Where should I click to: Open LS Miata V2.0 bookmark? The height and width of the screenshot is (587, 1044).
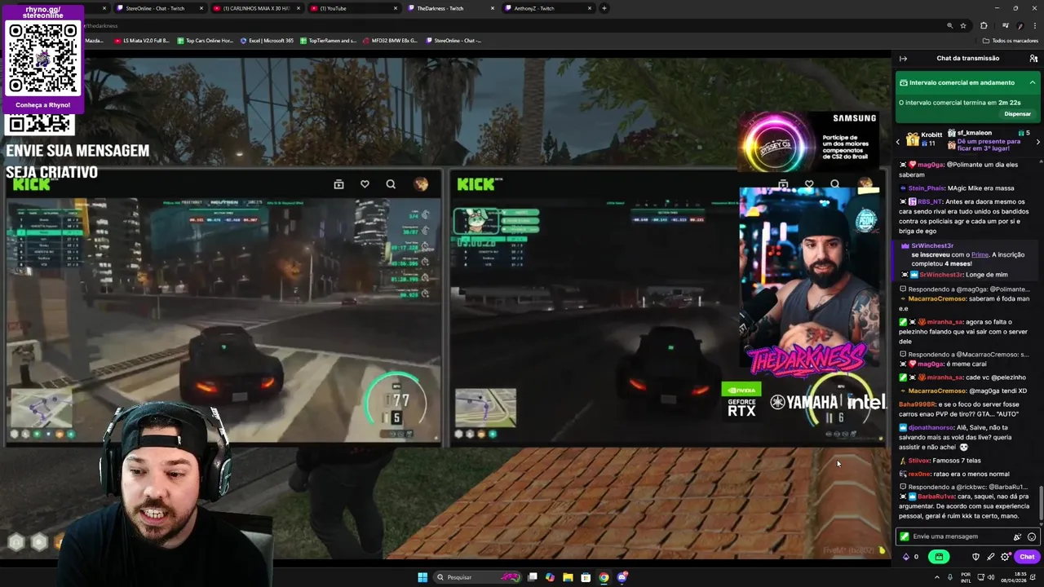coord(142,41)
